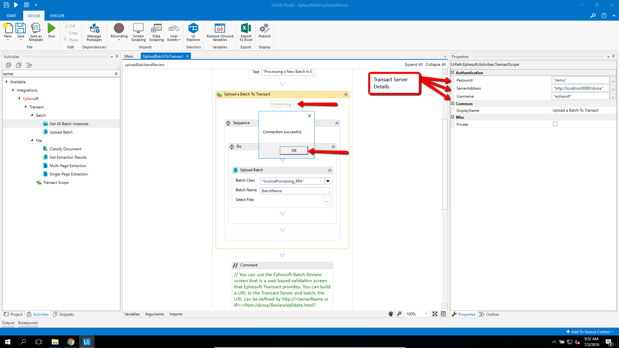619x348 pixels.
Task: Open Screen Scraping wizard
Action: (138, 32)
